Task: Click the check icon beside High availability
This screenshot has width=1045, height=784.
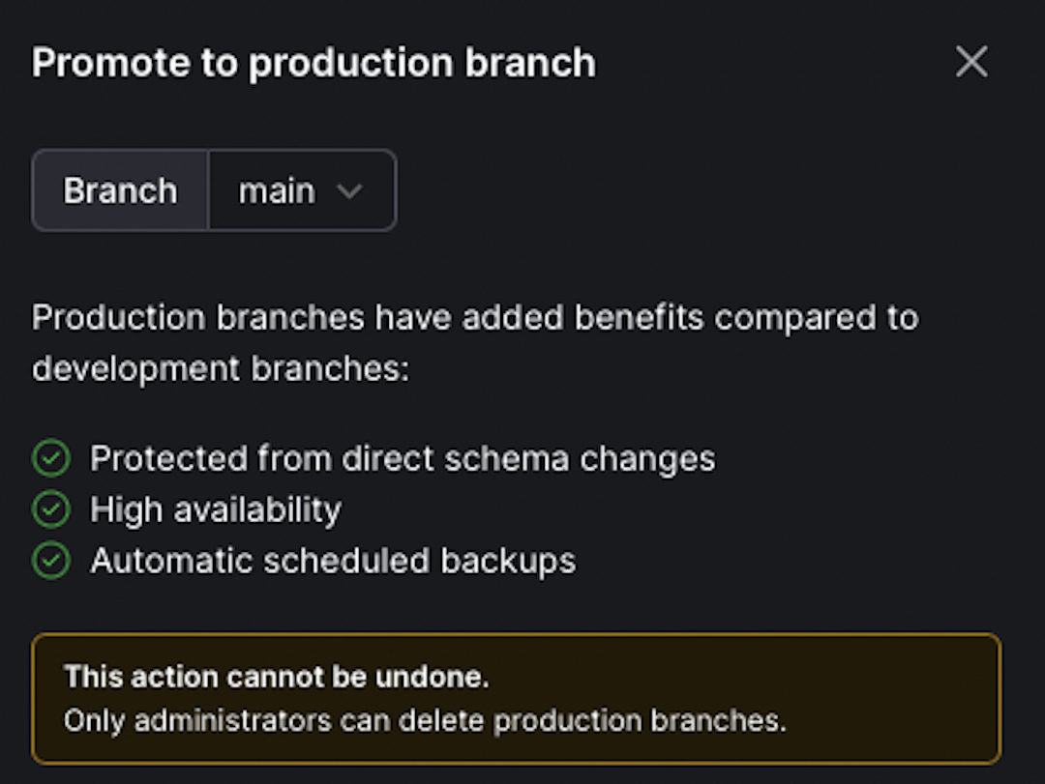Action: point(50,509)
